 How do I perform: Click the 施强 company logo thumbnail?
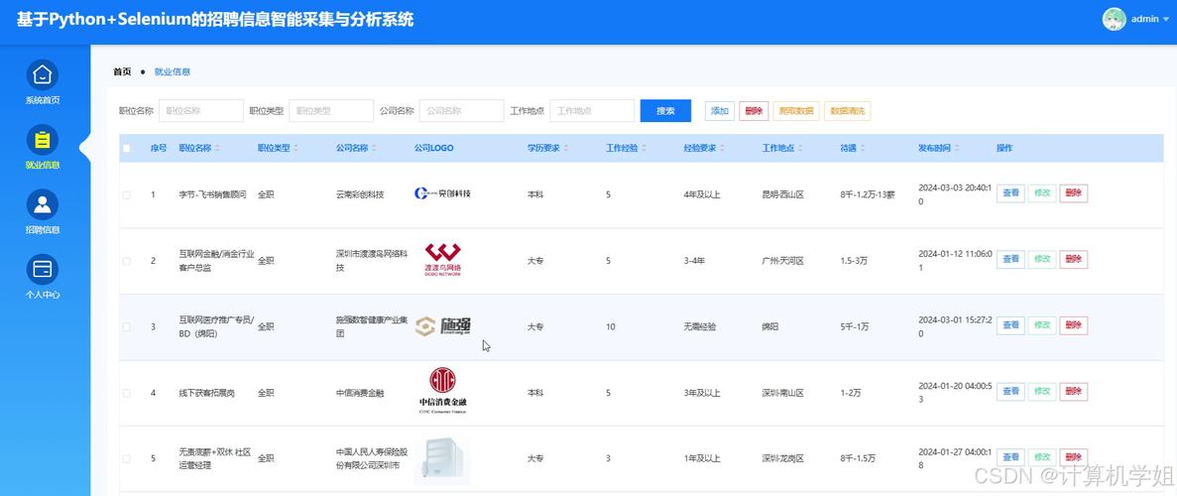click(443, 326)
